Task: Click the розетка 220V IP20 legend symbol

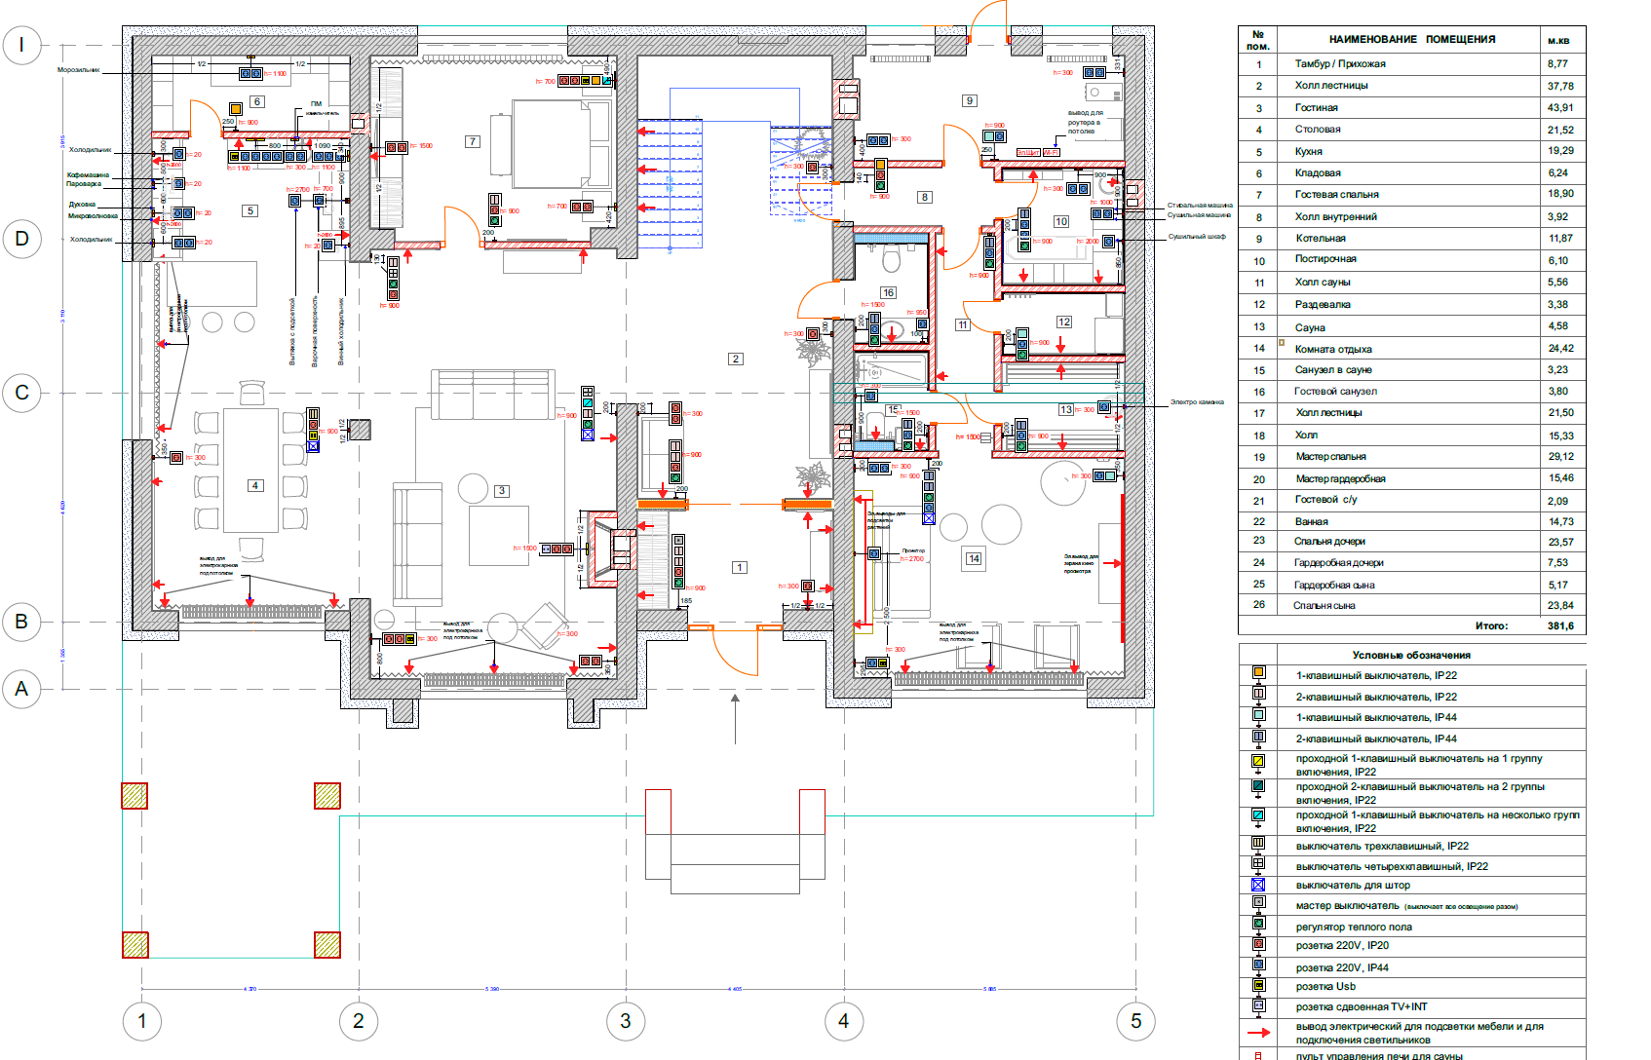Action: 1258,945
